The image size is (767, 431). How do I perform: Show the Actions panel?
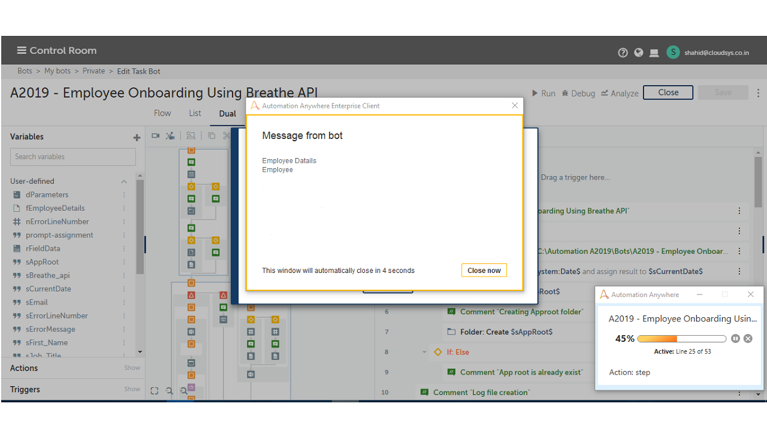click(132, 368)
